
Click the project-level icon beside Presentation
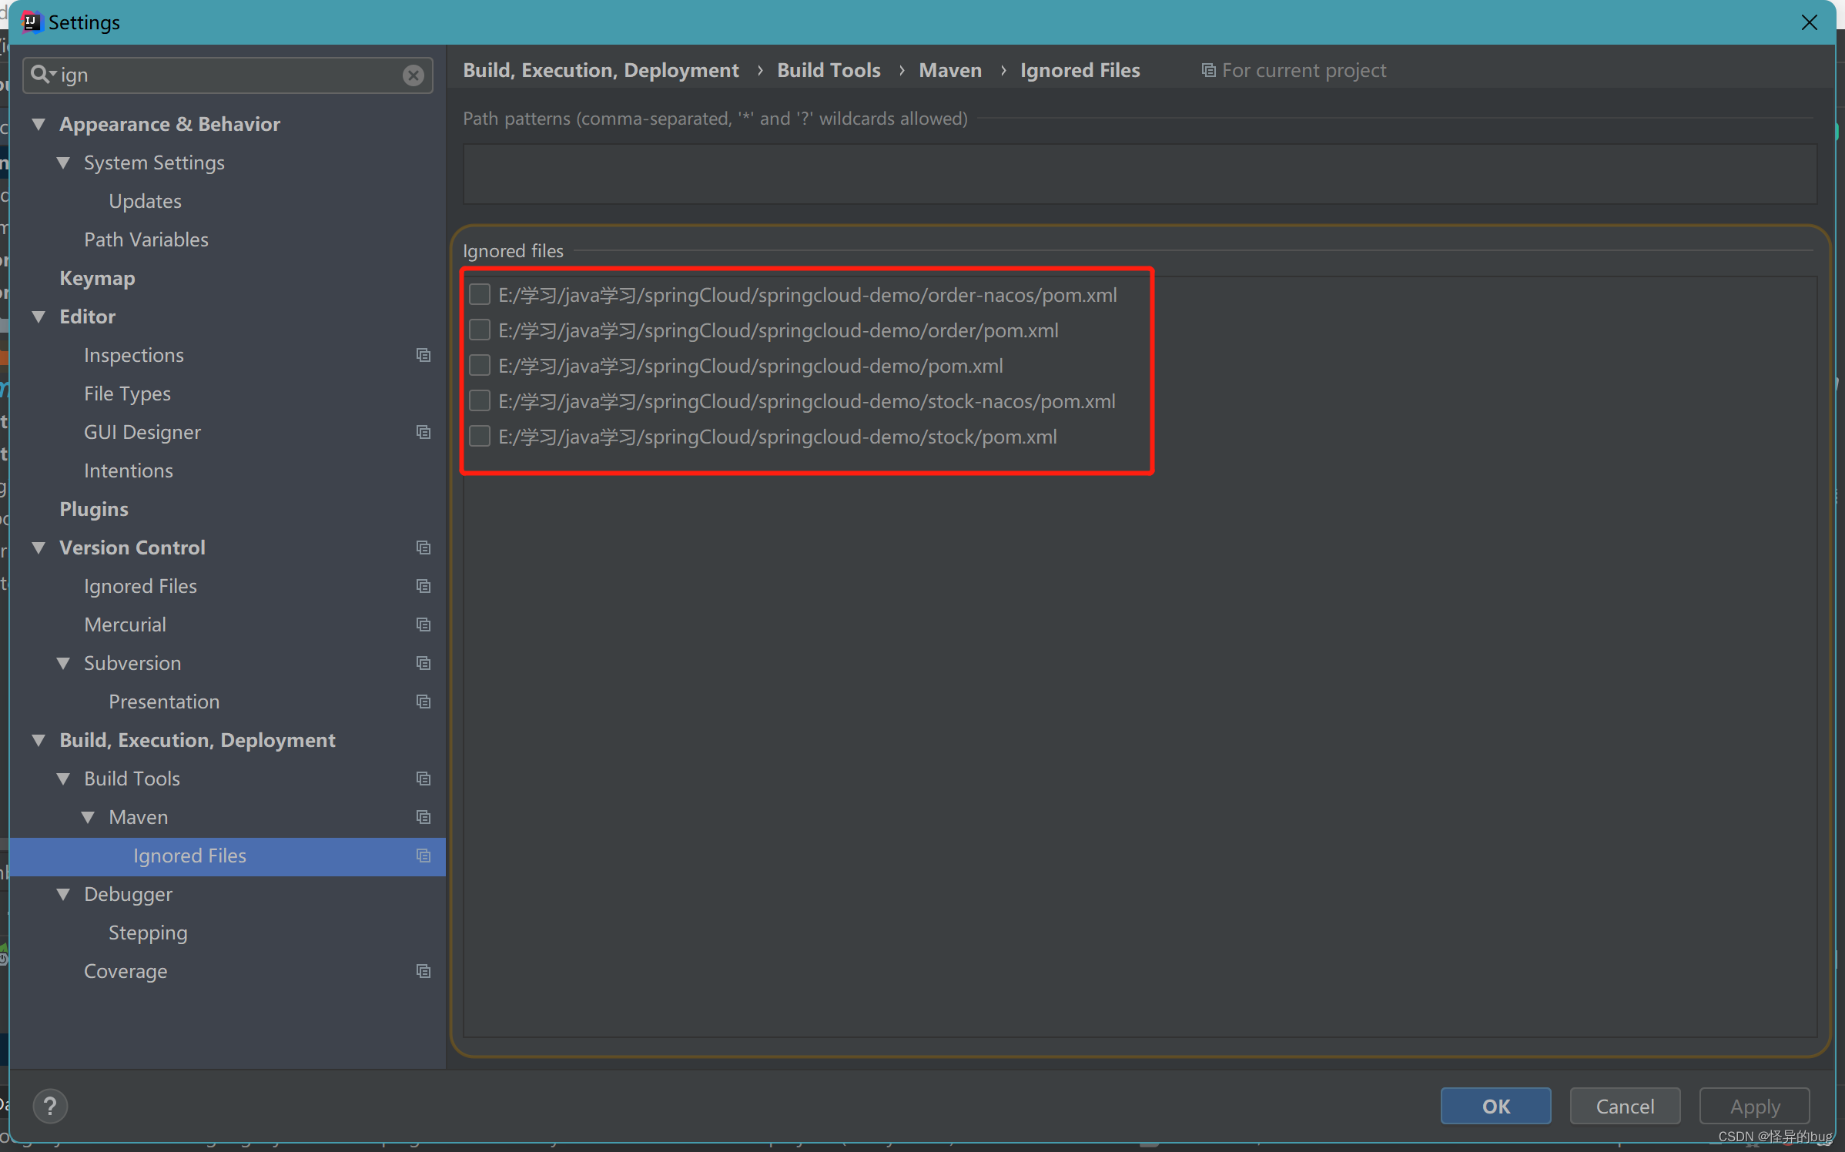point(423,702)
